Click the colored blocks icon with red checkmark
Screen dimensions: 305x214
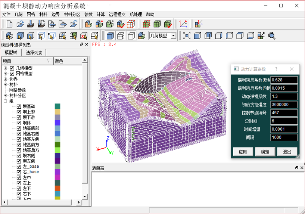click(x=121, y=24)
